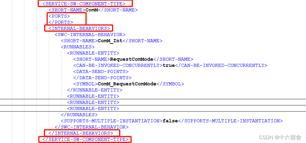The image size is (306, 143).
Task: Click the opening RUNNABLES tag
Action: (x=78, y=47)
